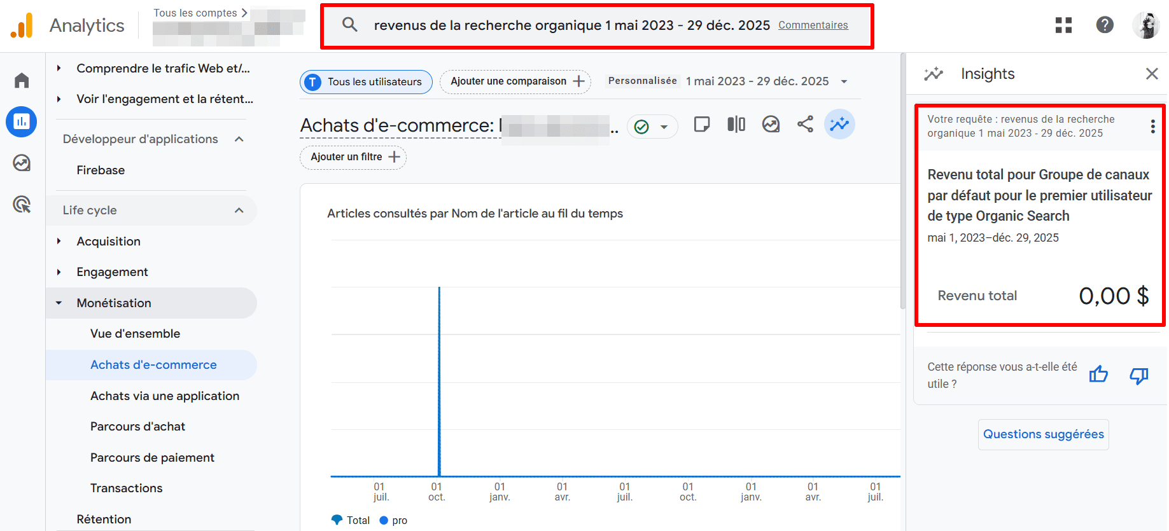Click the date range 1 mai 2023 - 29 déc. 2025
The height and width of the screenshot is (531, 1169).
pos(757,81)
